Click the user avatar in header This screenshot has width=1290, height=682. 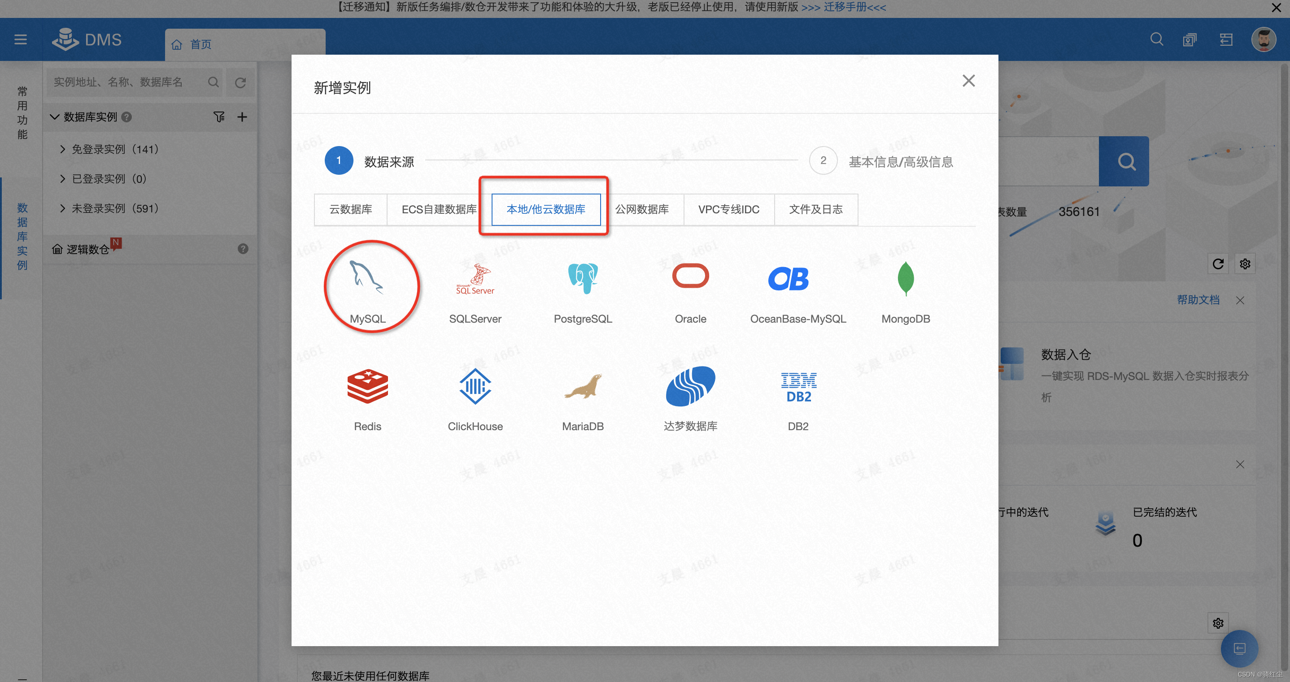click(x=1263, y=39)
